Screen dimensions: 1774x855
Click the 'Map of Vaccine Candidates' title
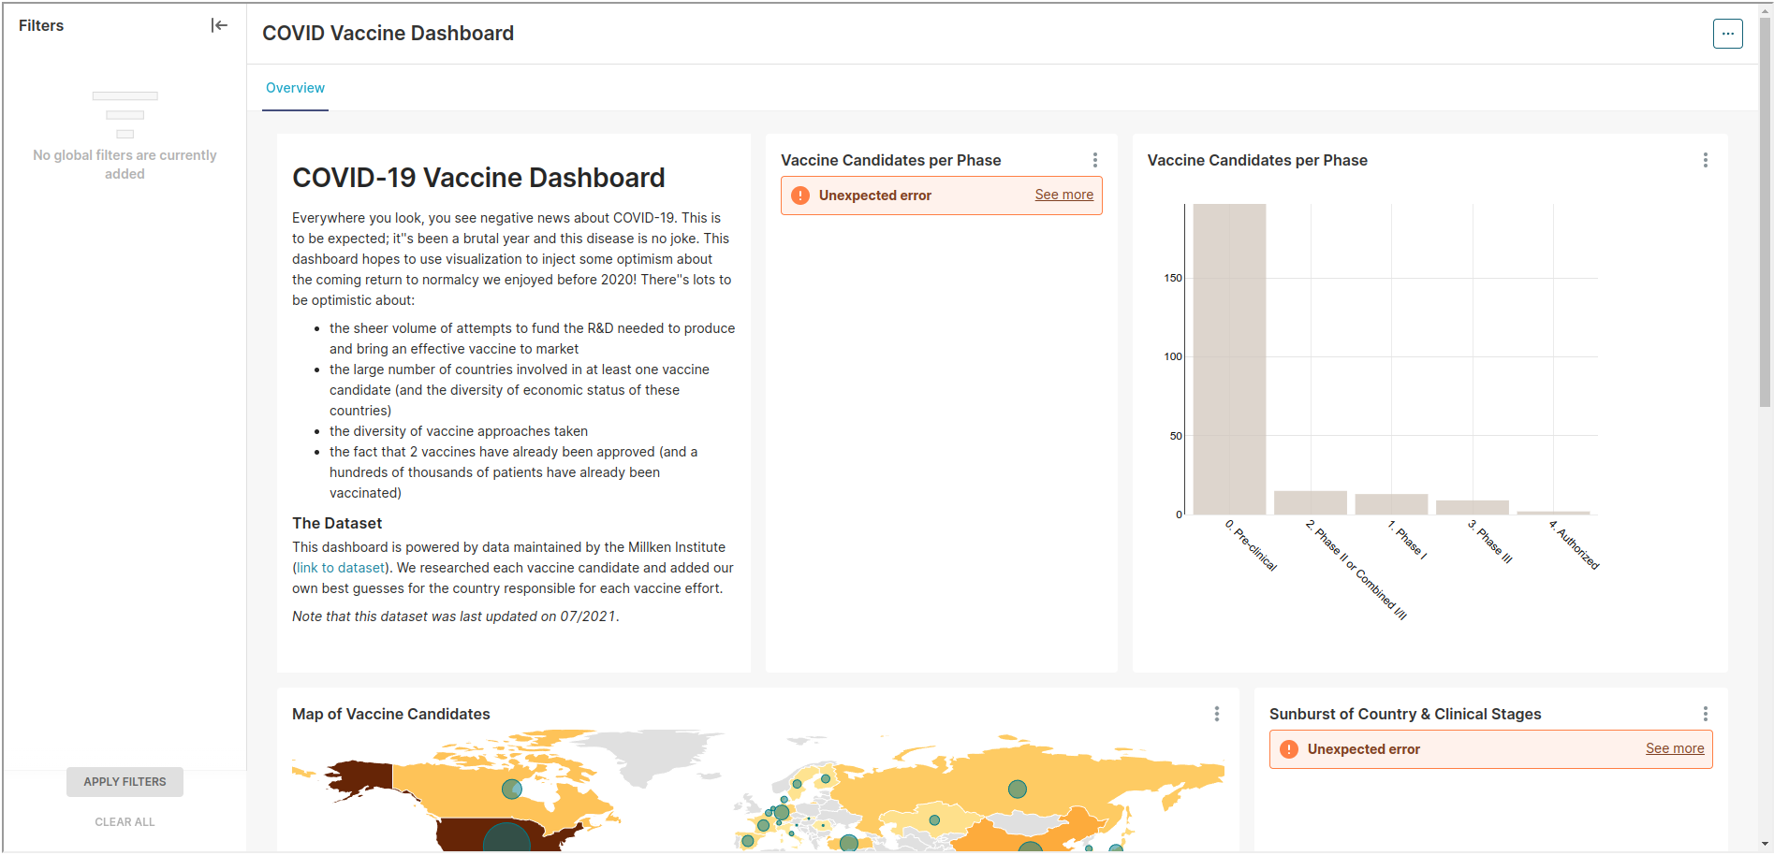[x=390, y=714]
